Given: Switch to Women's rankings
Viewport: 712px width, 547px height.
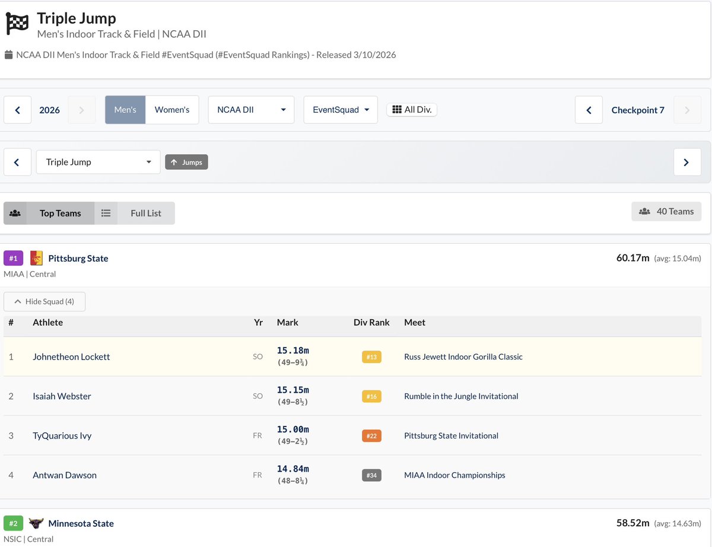Looking at the screenshot, I should (172, 110).
